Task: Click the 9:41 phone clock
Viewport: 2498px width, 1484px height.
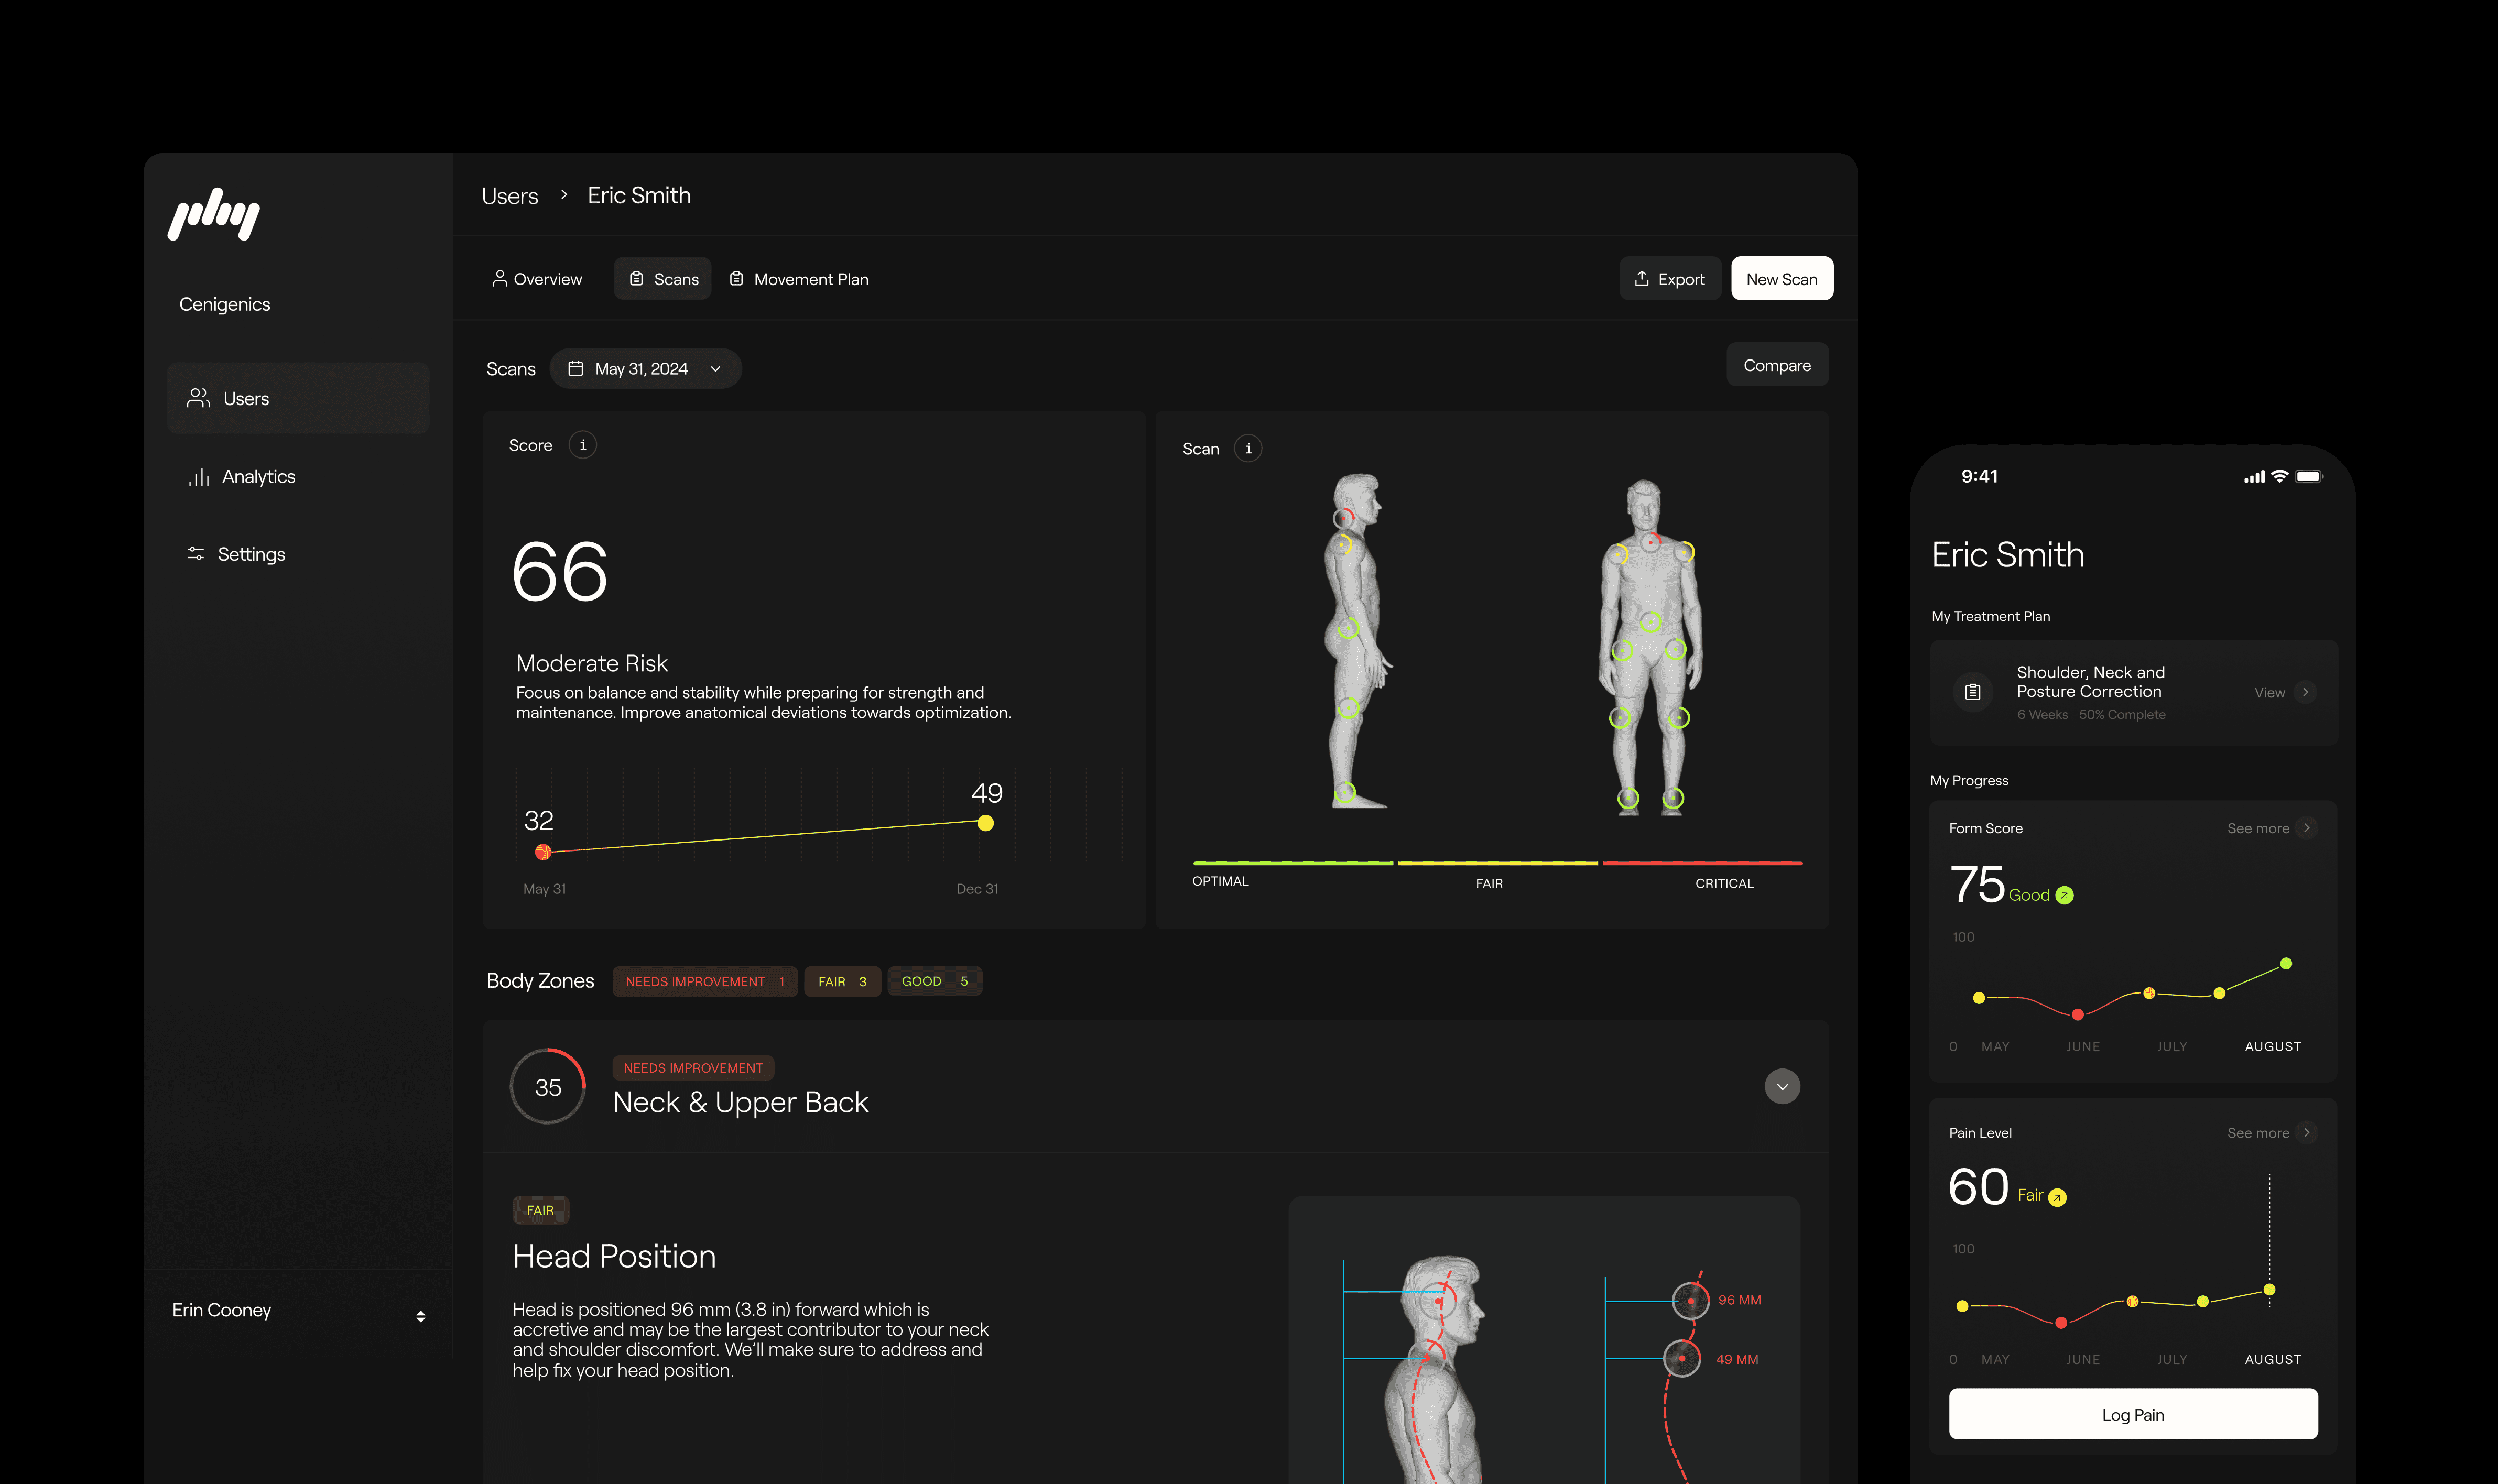Action: coord(1979,476)
